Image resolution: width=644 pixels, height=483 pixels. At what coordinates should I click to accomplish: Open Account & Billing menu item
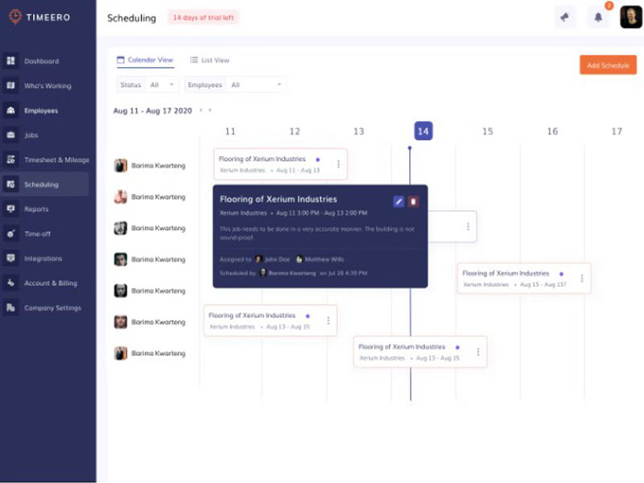tap(51, 283)
